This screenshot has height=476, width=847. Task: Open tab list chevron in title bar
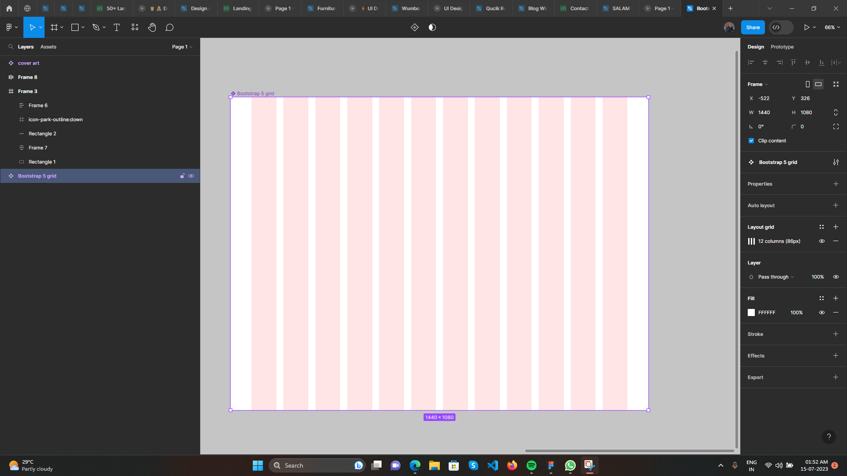pos(770,8)
